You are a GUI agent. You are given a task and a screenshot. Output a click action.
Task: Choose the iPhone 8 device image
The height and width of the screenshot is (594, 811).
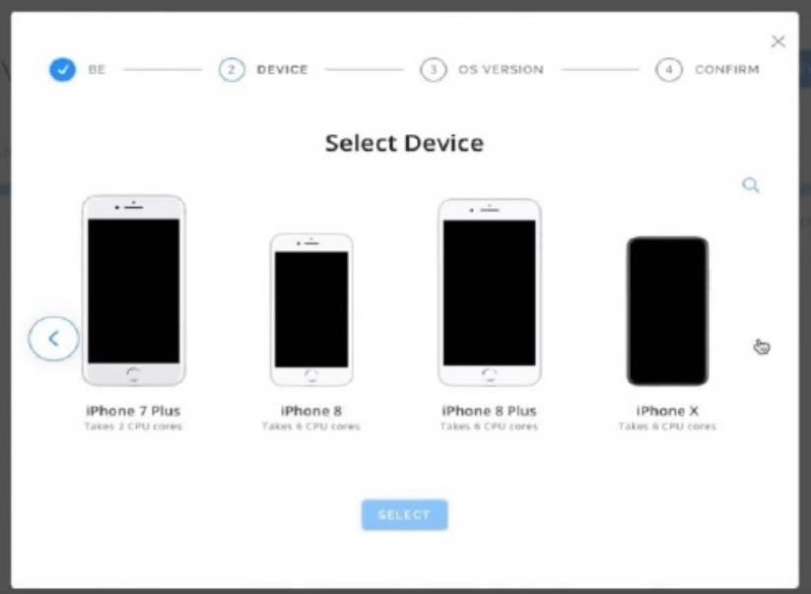pos(311,309)
